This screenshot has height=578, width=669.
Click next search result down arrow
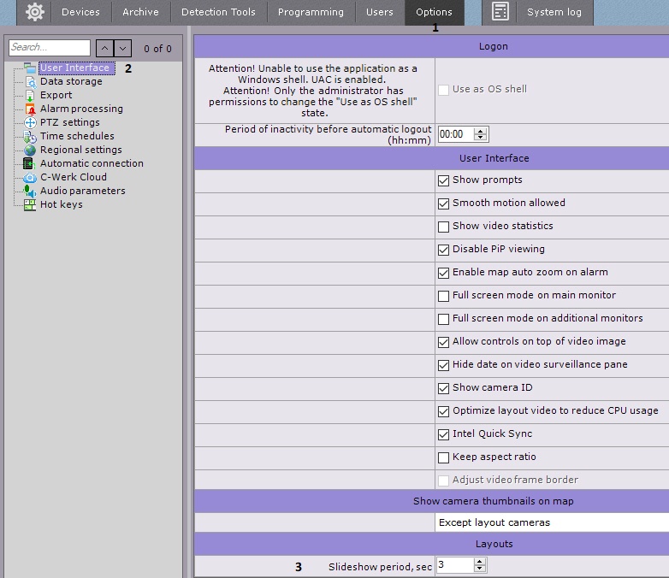[x=123, y=49]
